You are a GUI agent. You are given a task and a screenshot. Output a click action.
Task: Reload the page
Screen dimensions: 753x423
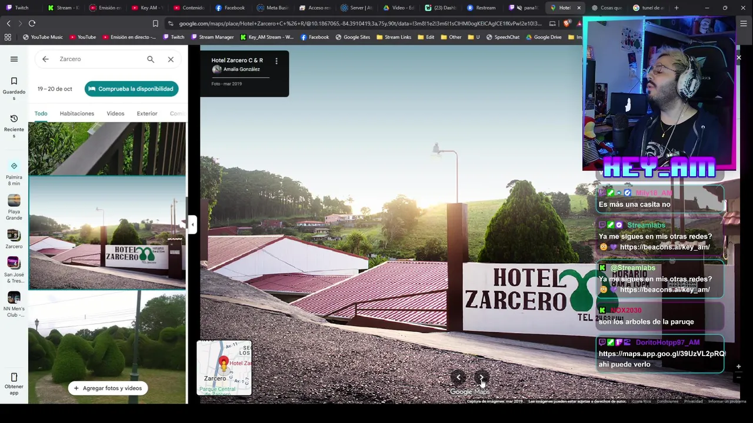click(32, 23)
